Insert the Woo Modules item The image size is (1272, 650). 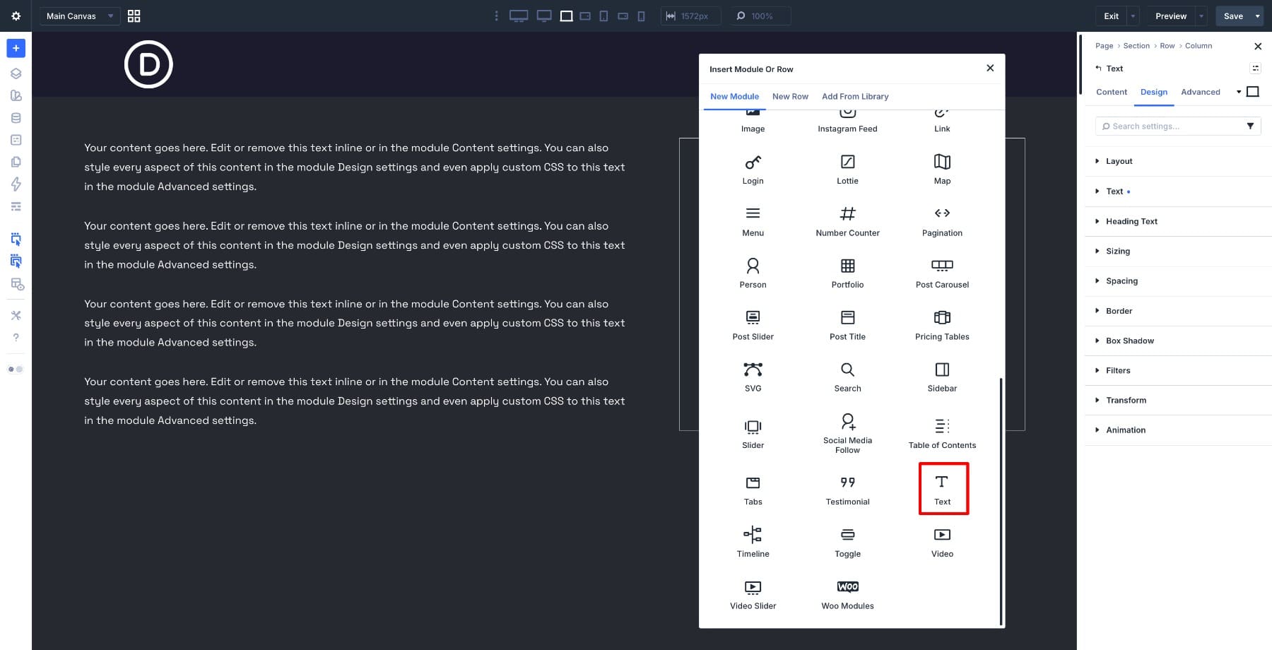click(x=847, y=594)
